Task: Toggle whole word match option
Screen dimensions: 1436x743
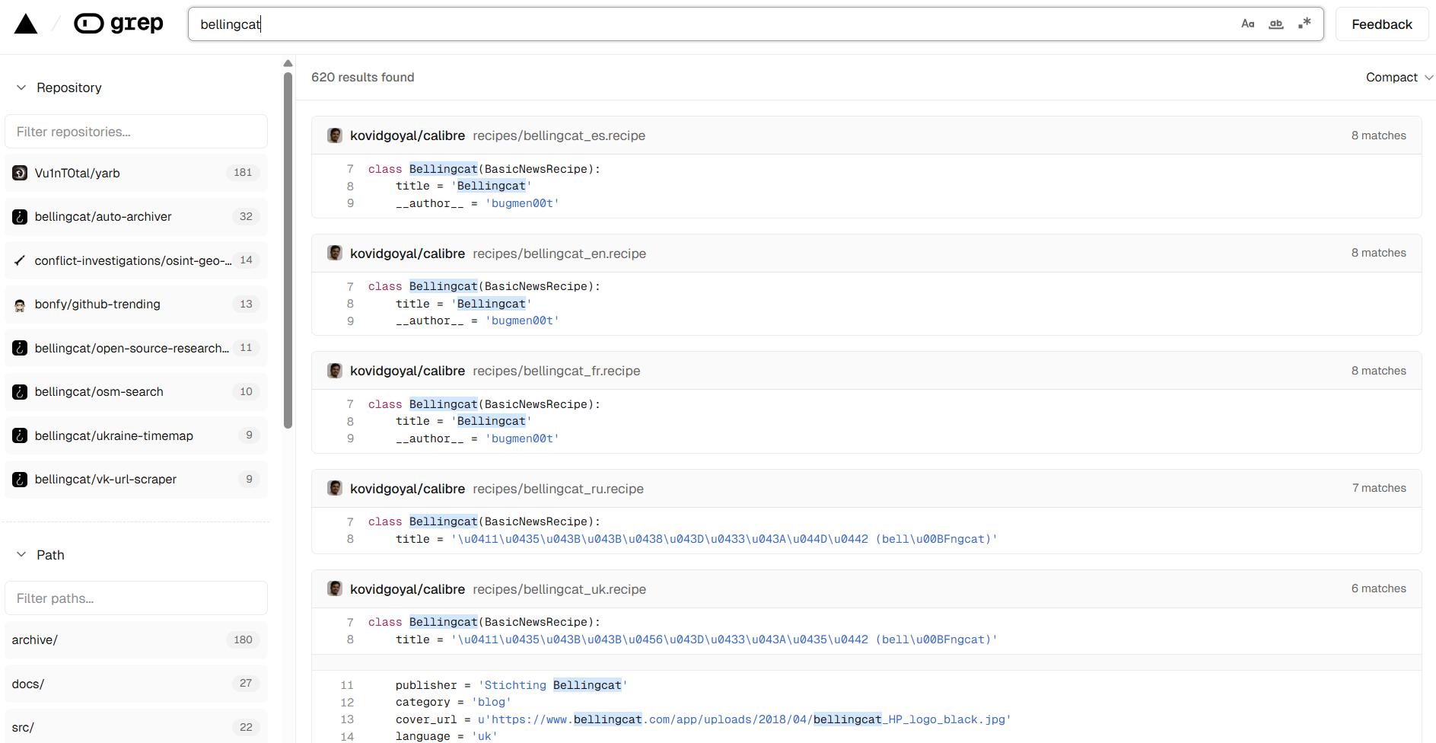Action: point(1276,24)
